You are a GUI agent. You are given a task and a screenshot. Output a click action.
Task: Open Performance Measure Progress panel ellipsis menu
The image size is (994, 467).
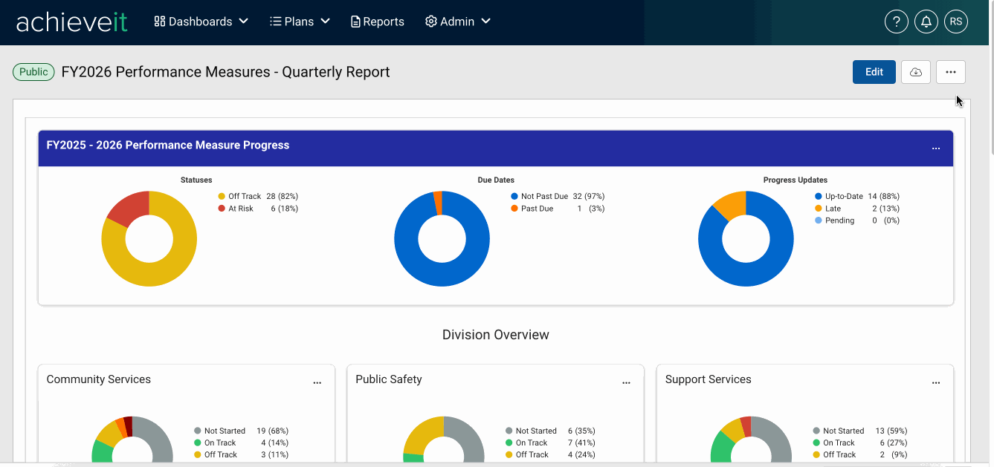click(x=936, y=148)
